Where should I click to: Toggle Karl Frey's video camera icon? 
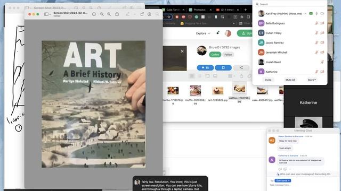pos(322,13)
